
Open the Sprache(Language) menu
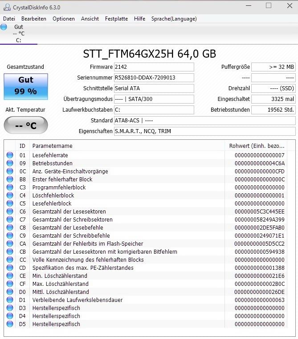click(x=174, y=19)
